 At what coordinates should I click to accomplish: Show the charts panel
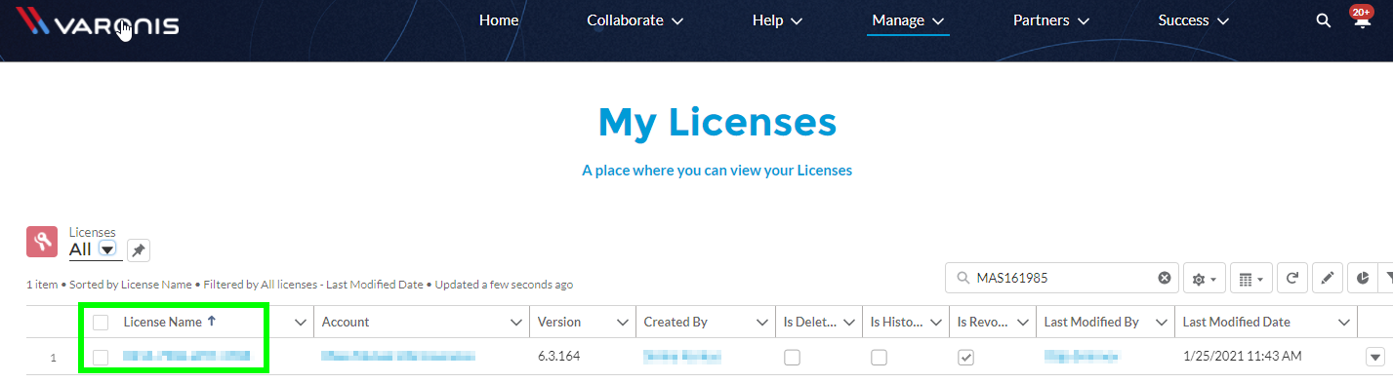tap(1363, 279)
